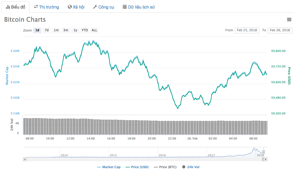Click the 2016 mark in the navigator
Screen dimensions: 299x171
pyautogui.click(x=162, y=155)
